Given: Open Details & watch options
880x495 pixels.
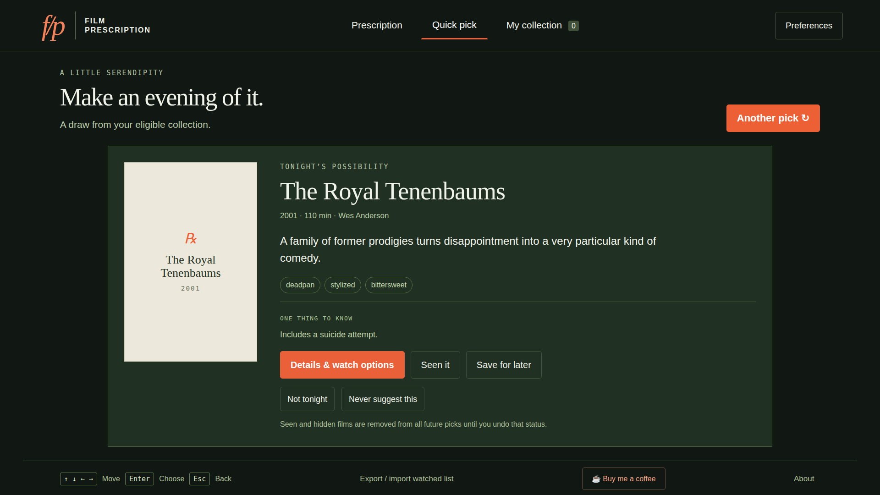Looking at the screenshot, I should 342,365.
